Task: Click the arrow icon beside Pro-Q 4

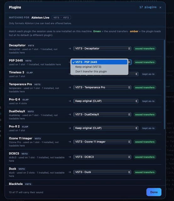Action: [x=70, y=101]
